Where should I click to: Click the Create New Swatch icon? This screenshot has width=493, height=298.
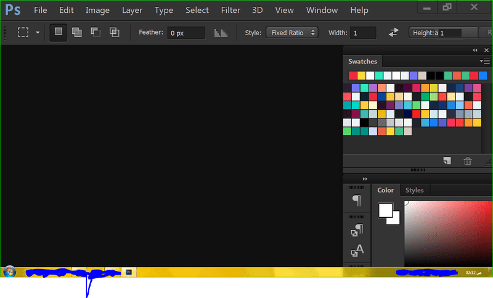point(447,161)
